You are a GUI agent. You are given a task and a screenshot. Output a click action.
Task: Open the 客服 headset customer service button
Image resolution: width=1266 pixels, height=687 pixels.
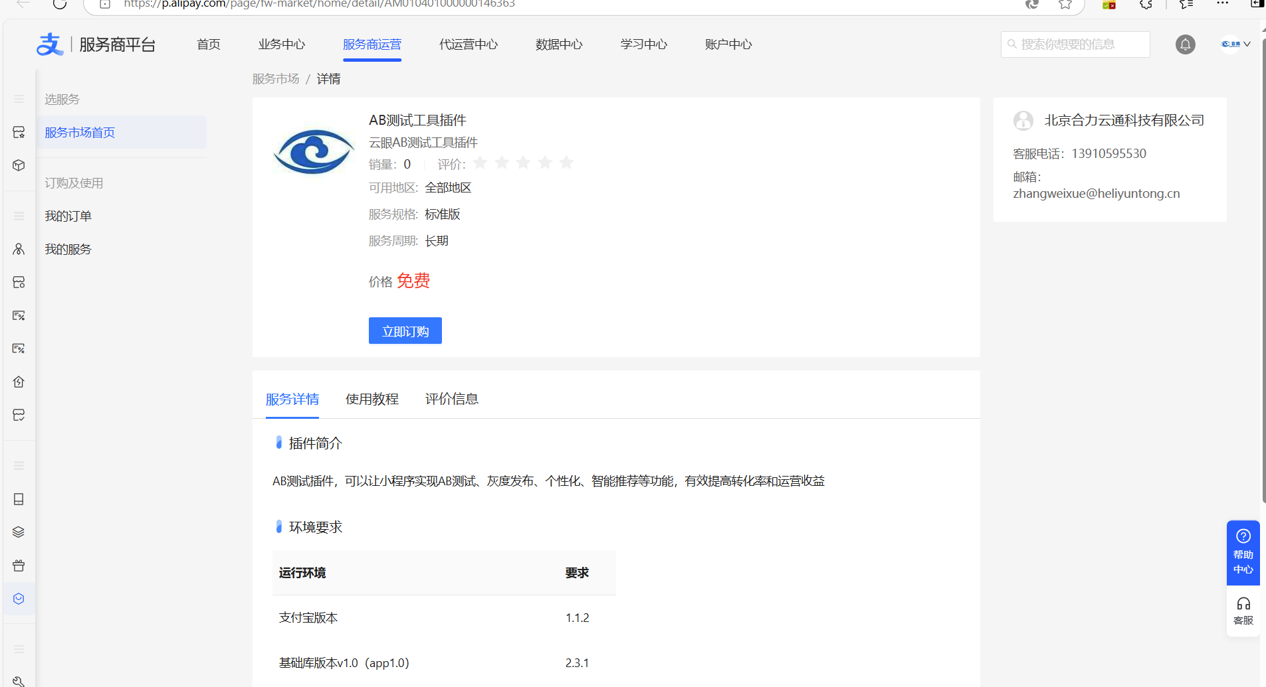click(1243, 611)
